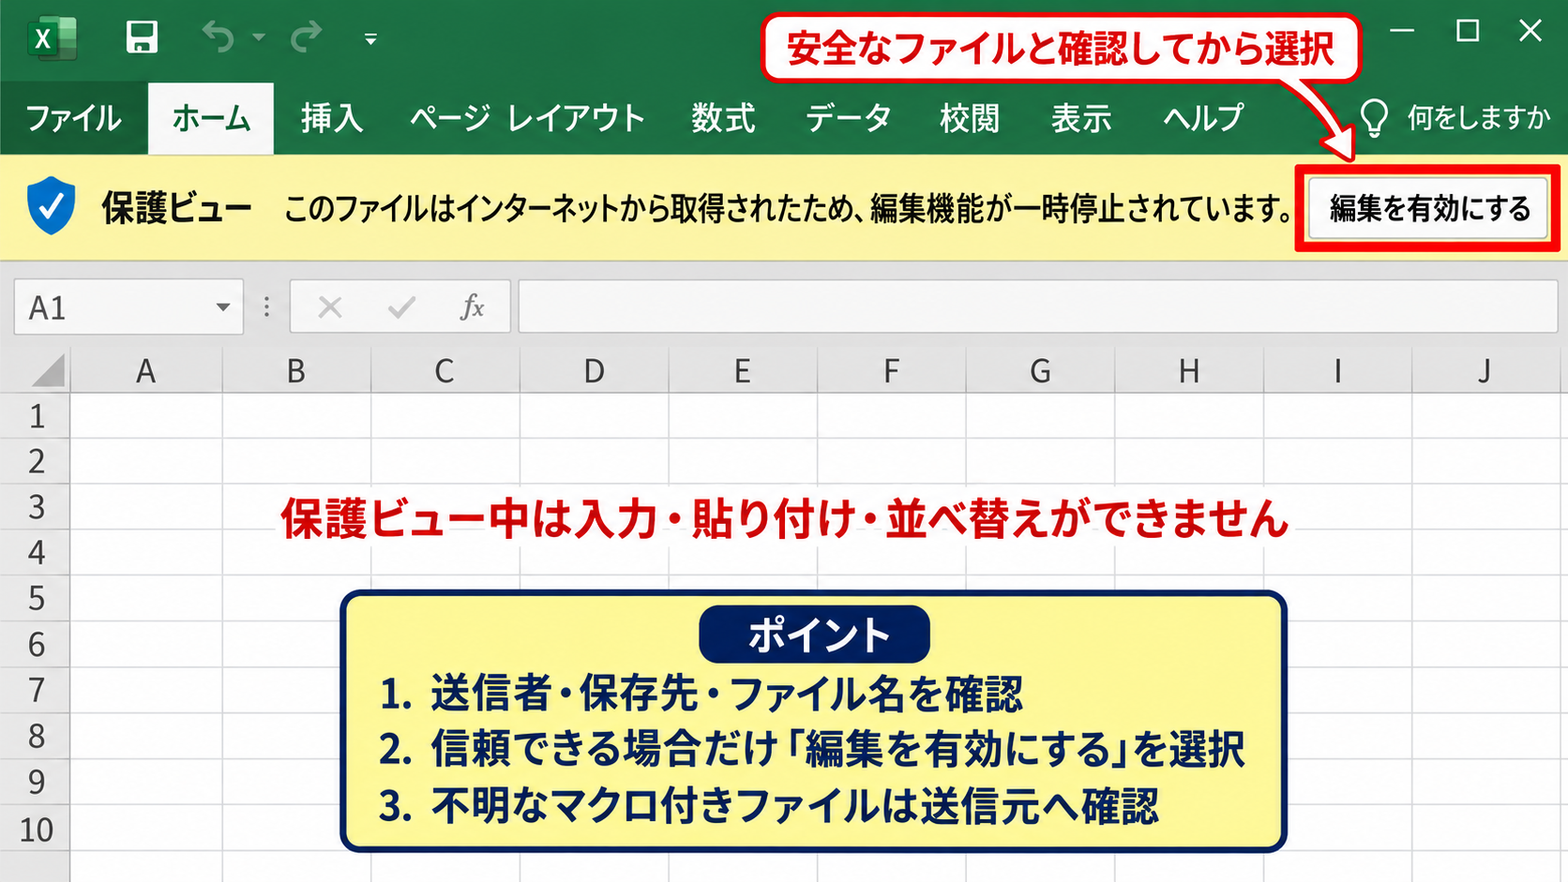Image resolution: width=1568 pixels, height=882 pixels.
Task: Click the lightbulb tell-me icon
Action: [1374, 119]
